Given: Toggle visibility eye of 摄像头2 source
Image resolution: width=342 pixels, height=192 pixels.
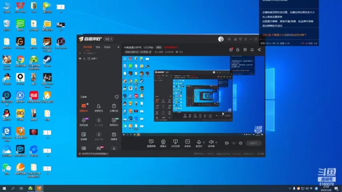Looking at the screenshot, I should click(80, 53).
